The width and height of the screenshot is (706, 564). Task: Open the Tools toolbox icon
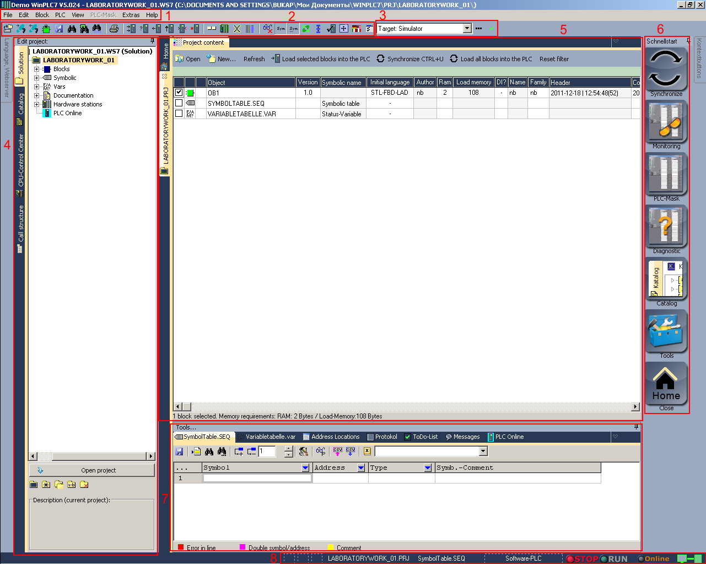pos(666,331)
